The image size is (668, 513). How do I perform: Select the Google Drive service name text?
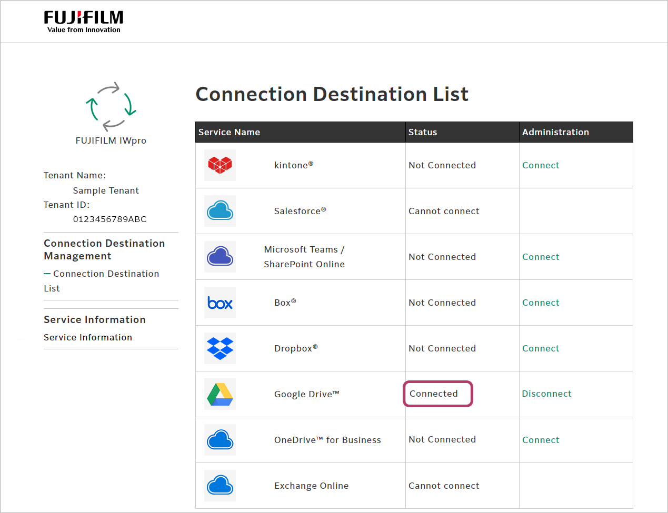click(307, 394)
